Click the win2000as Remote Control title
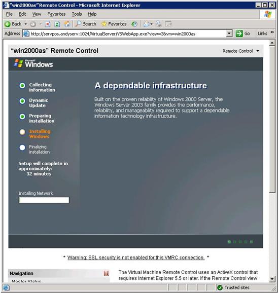The height and width of the screenshot is (293, 279). tap(54, 51)
